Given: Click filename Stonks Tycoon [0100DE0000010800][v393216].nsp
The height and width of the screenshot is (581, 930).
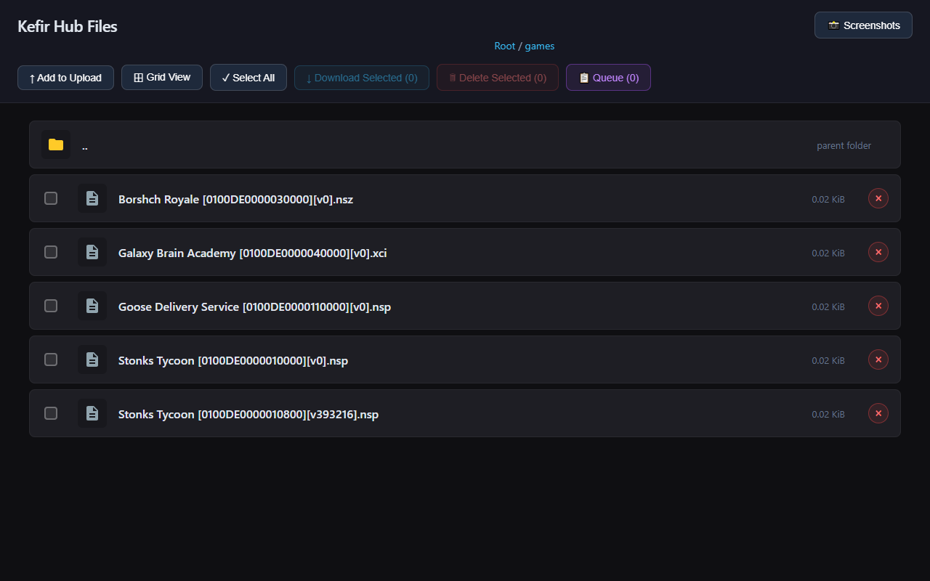Looking at the screenshot, I should coord(248,414).
